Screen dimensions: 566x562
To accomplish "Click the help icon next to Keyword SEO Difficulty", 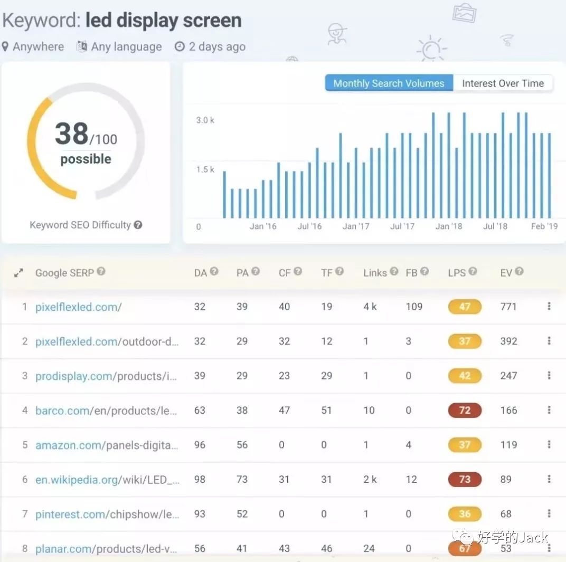I will (x=138, y=225).
